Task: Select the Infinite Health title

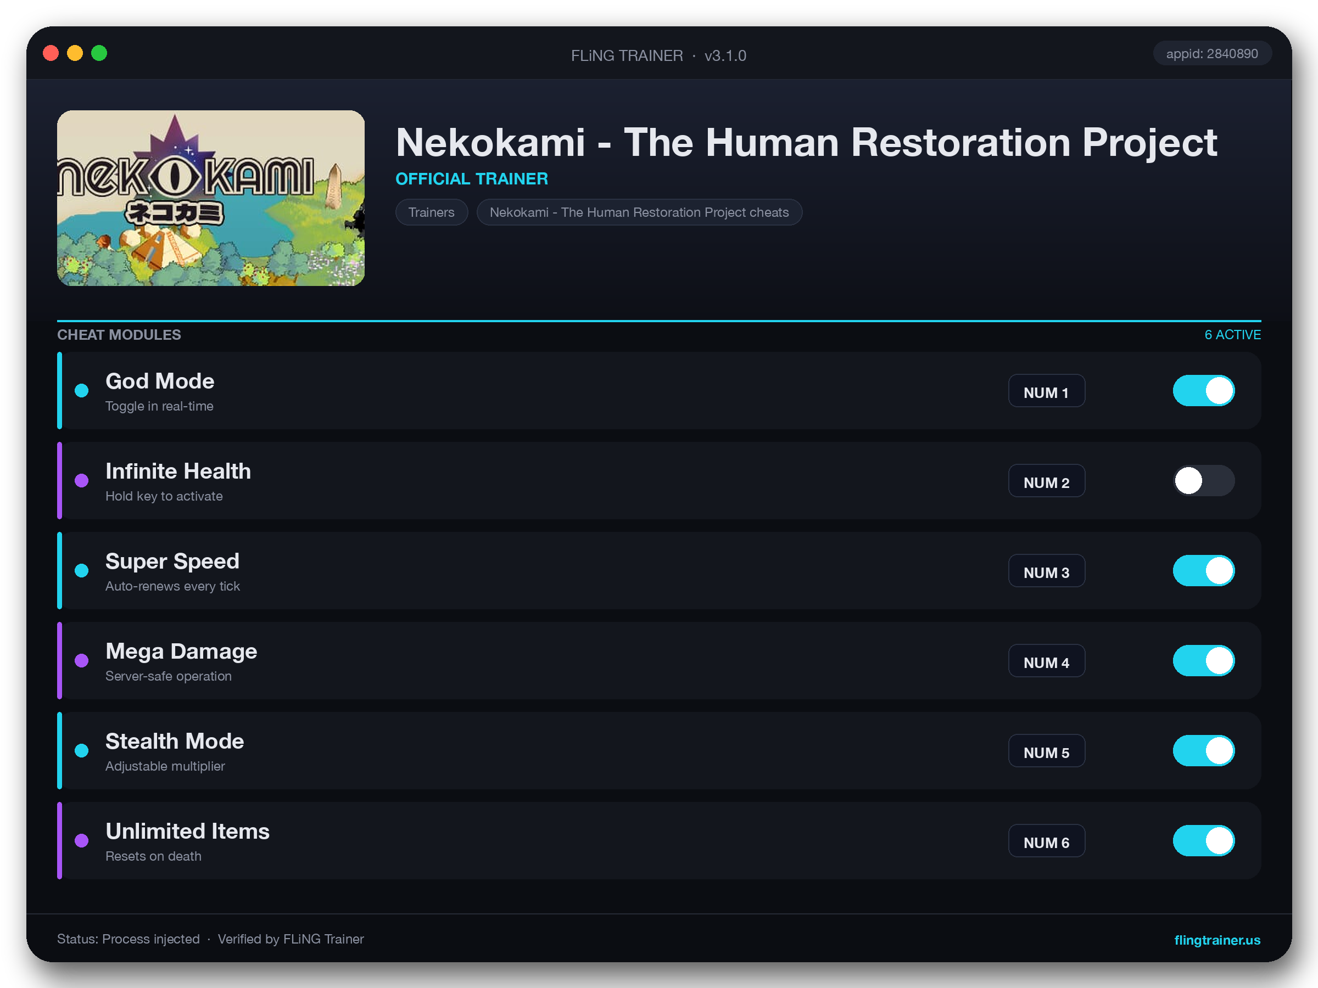Action: (178, 471)
